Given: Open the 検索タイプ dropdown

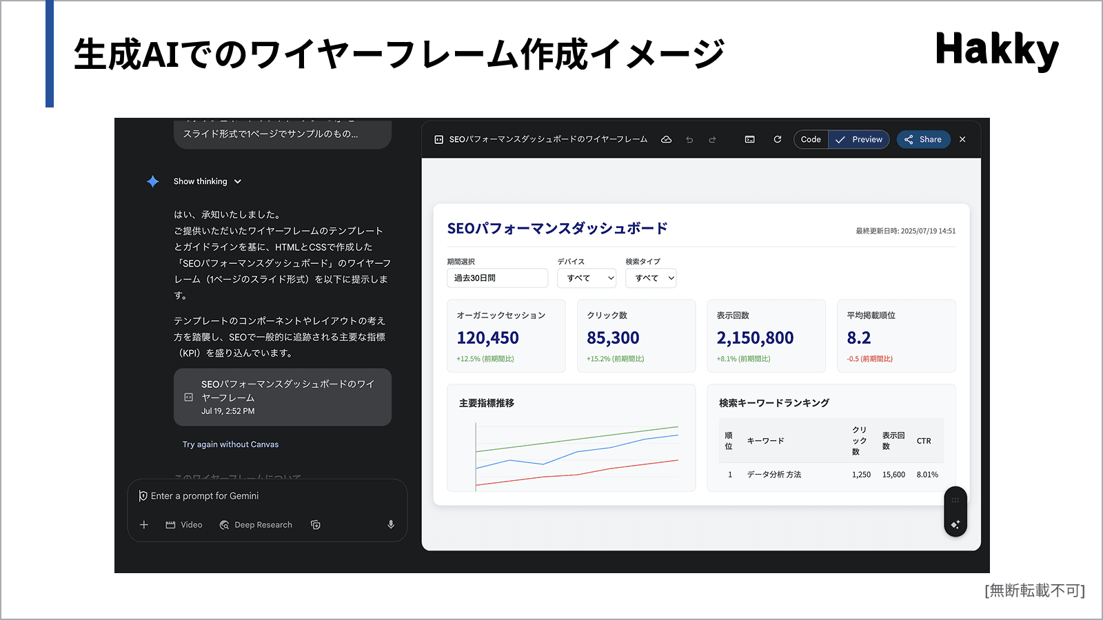Looking at the screenshot, I should 651,278.
